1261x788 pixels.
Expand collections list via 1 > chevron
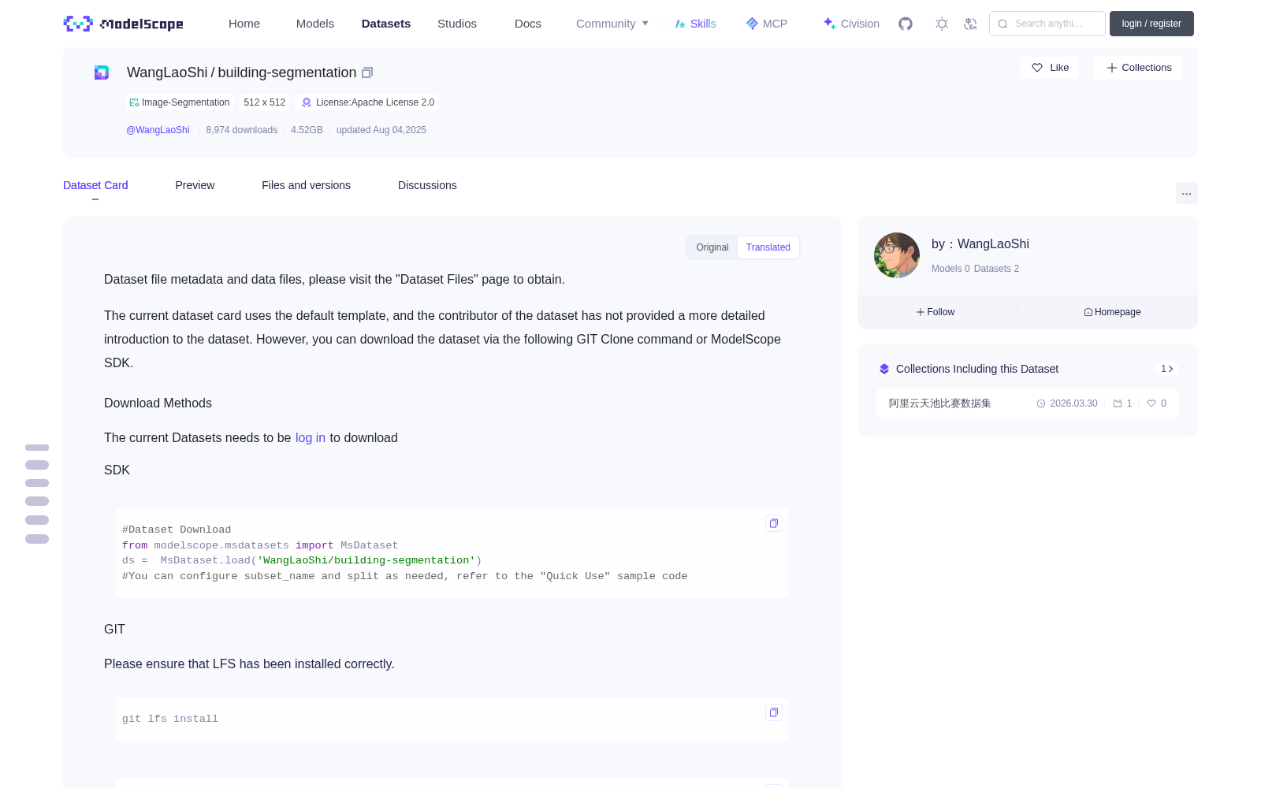click(x=1167, y=369)
